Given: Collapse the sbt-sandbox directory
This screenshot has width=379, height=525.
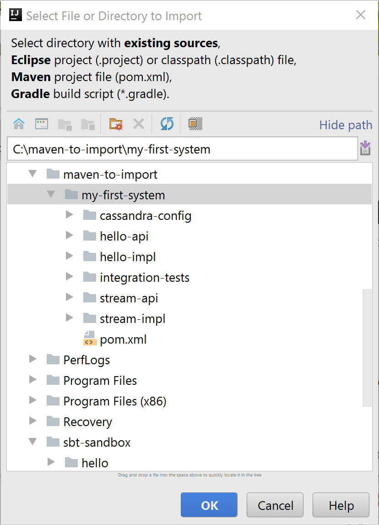Looking at the screenshot, I should 32,442.
